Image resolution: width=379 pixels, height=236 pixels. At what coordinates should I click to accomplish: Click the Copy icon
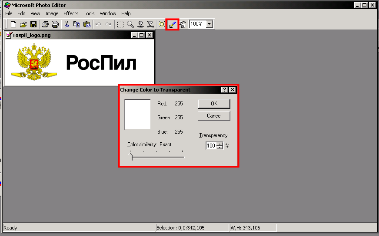click(76, 24)
